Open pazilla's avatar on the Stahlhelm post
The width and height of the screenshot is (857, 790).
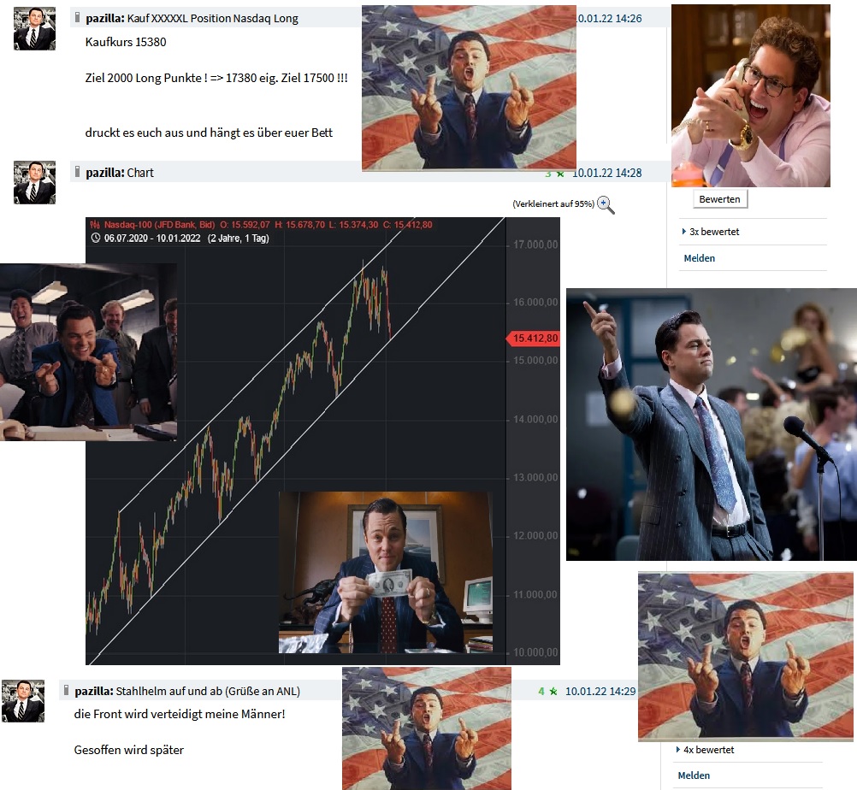[23, 701]
